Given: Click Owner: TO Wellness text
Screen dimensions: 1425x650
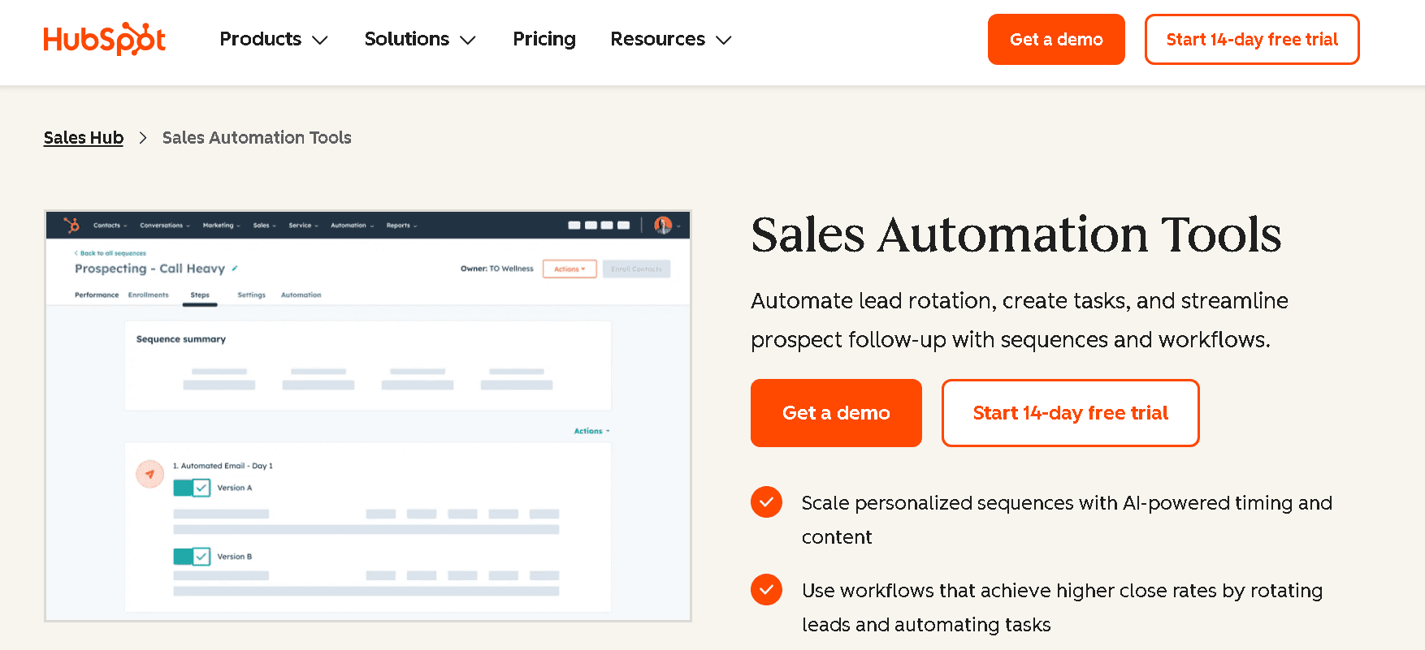Looking at the screenshot, I should click(497, 269).
